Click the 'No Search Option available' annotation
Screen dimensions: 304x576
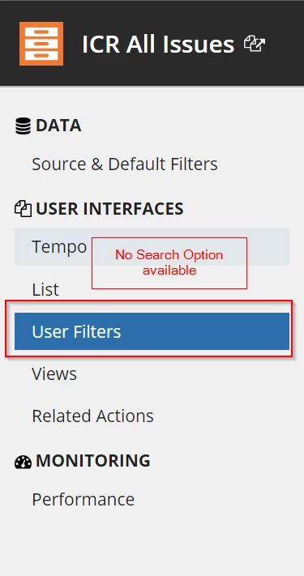pos(169,263)
